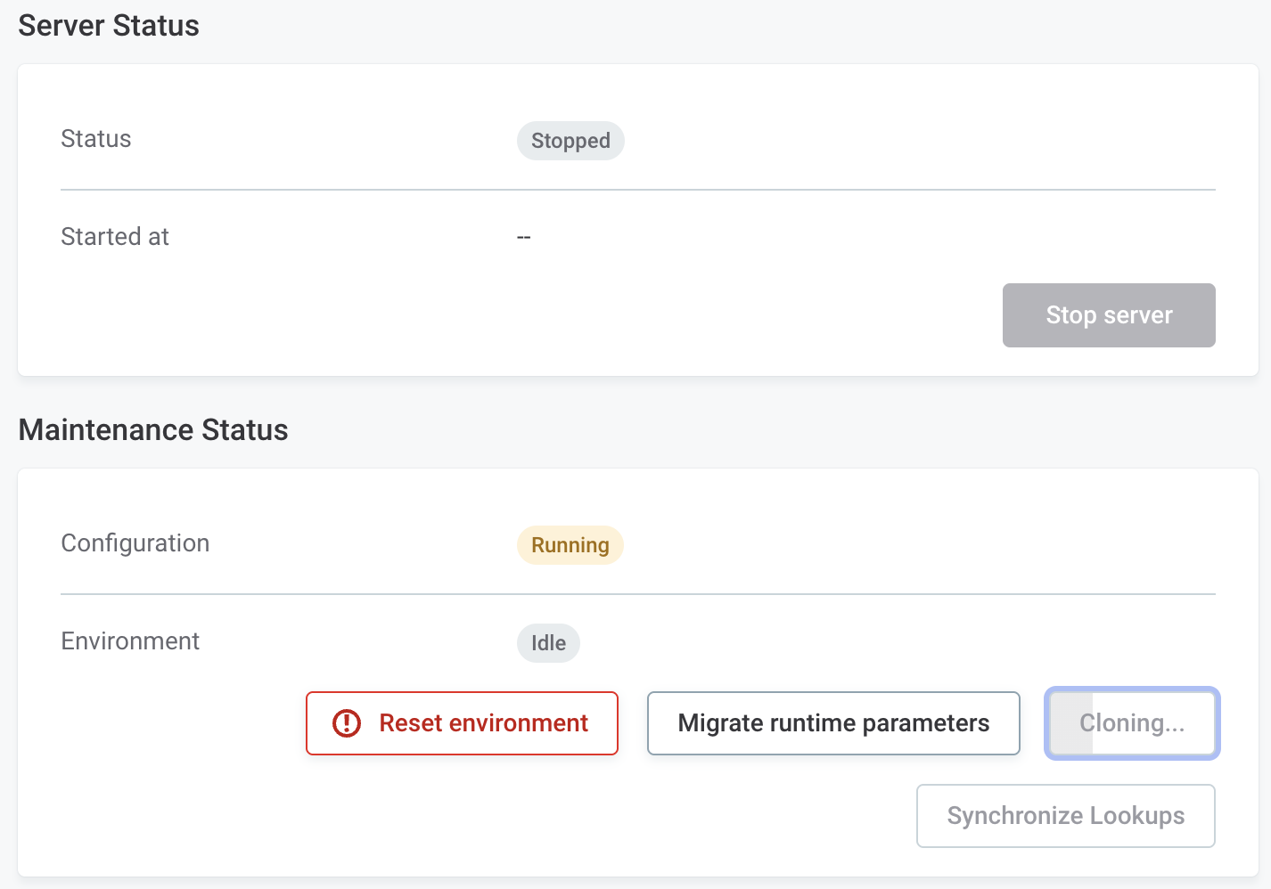Screen dimensions: 1271x889
Task: Click the warning icon in Reset environment
Action: tap(347, 723)
